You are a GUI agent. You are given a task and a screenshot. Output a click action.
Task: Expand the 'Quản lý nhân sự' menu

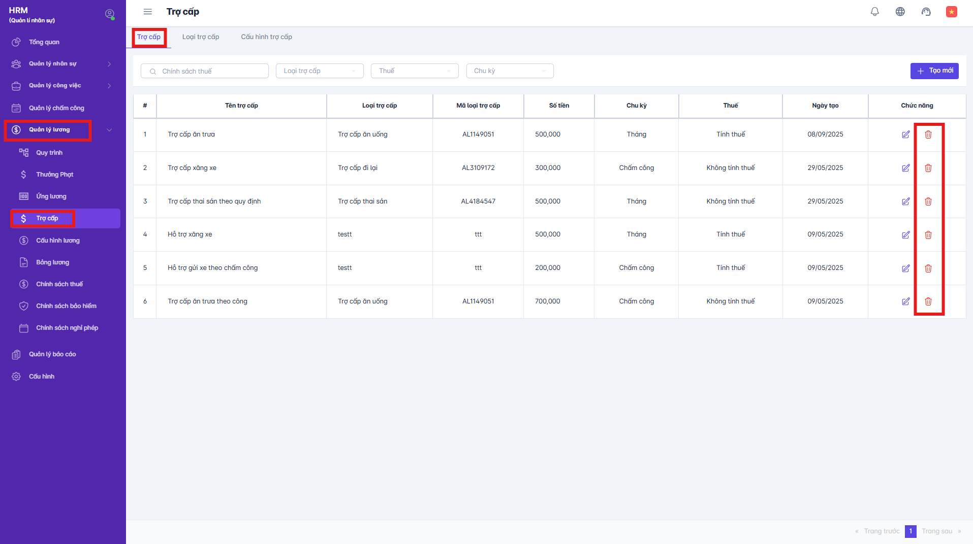(61, 64)
